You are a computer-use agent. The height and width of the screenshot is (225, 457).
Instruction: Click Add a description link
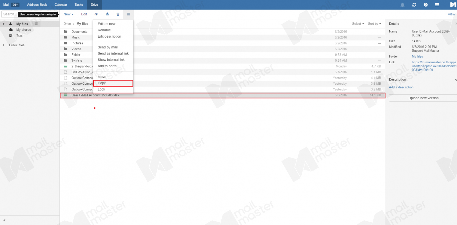point(401,87)
